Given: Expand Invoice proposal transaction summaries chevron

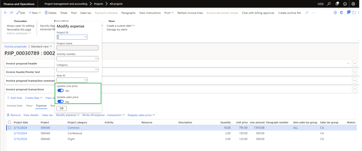Looking at the screenshot, I should [x=355, y=81].
